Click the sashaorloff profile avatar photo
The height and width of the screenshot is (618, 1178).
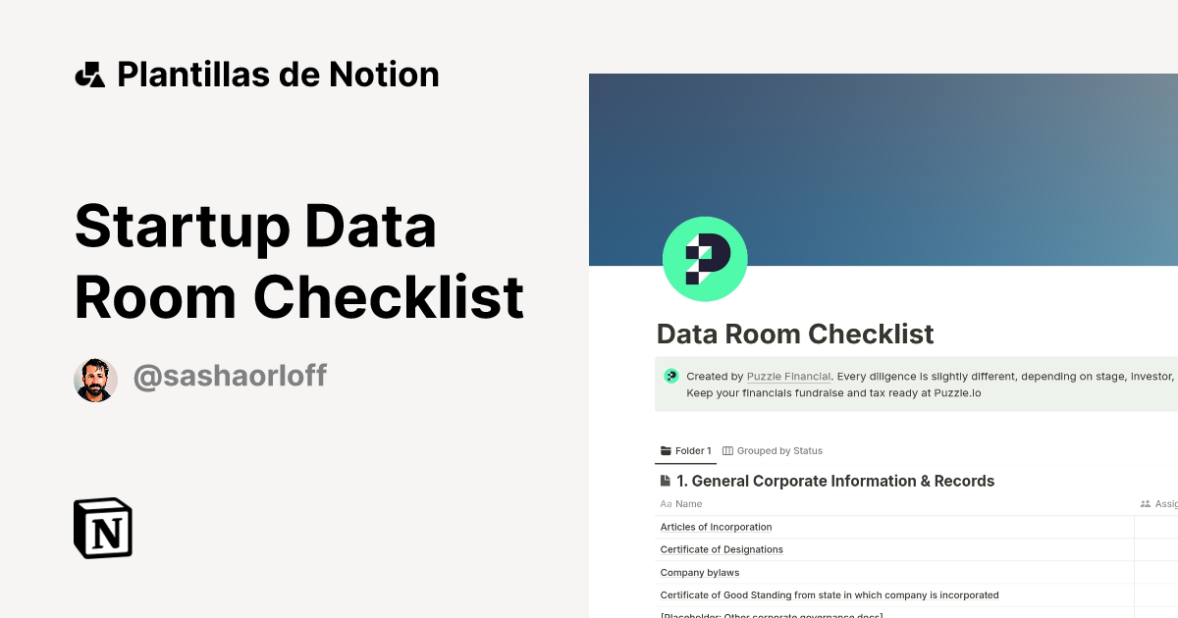coord(95,379)
